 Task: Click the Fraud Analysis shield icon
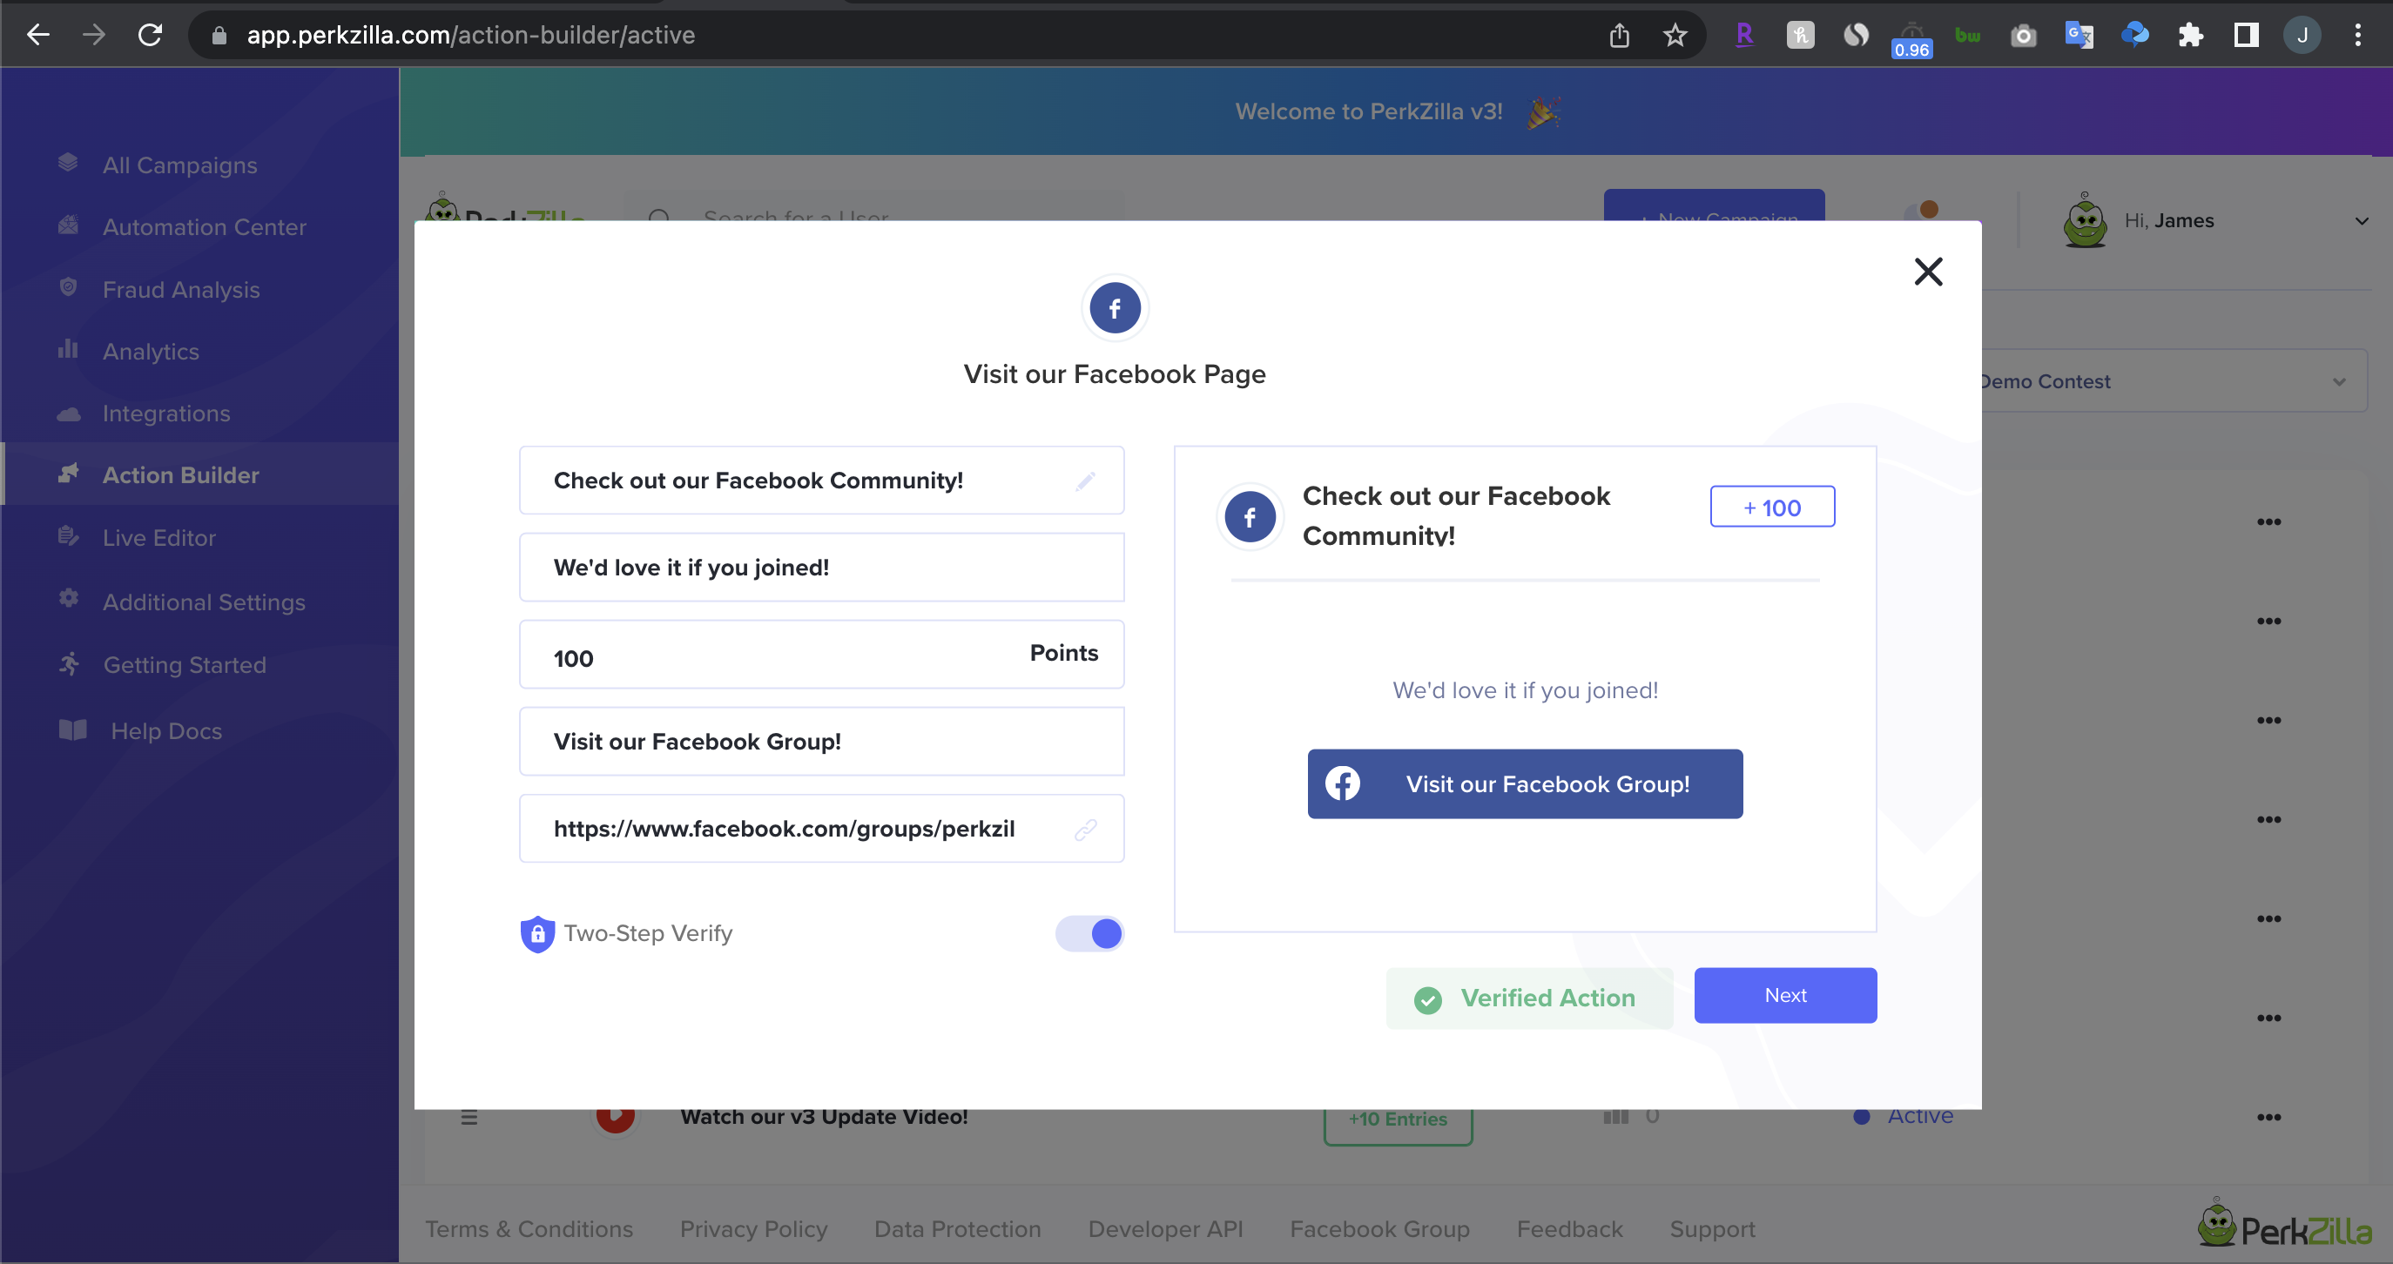(68, 287)
